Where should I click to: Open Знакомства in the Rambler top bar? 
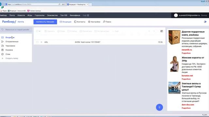click(x=52, y=15)
